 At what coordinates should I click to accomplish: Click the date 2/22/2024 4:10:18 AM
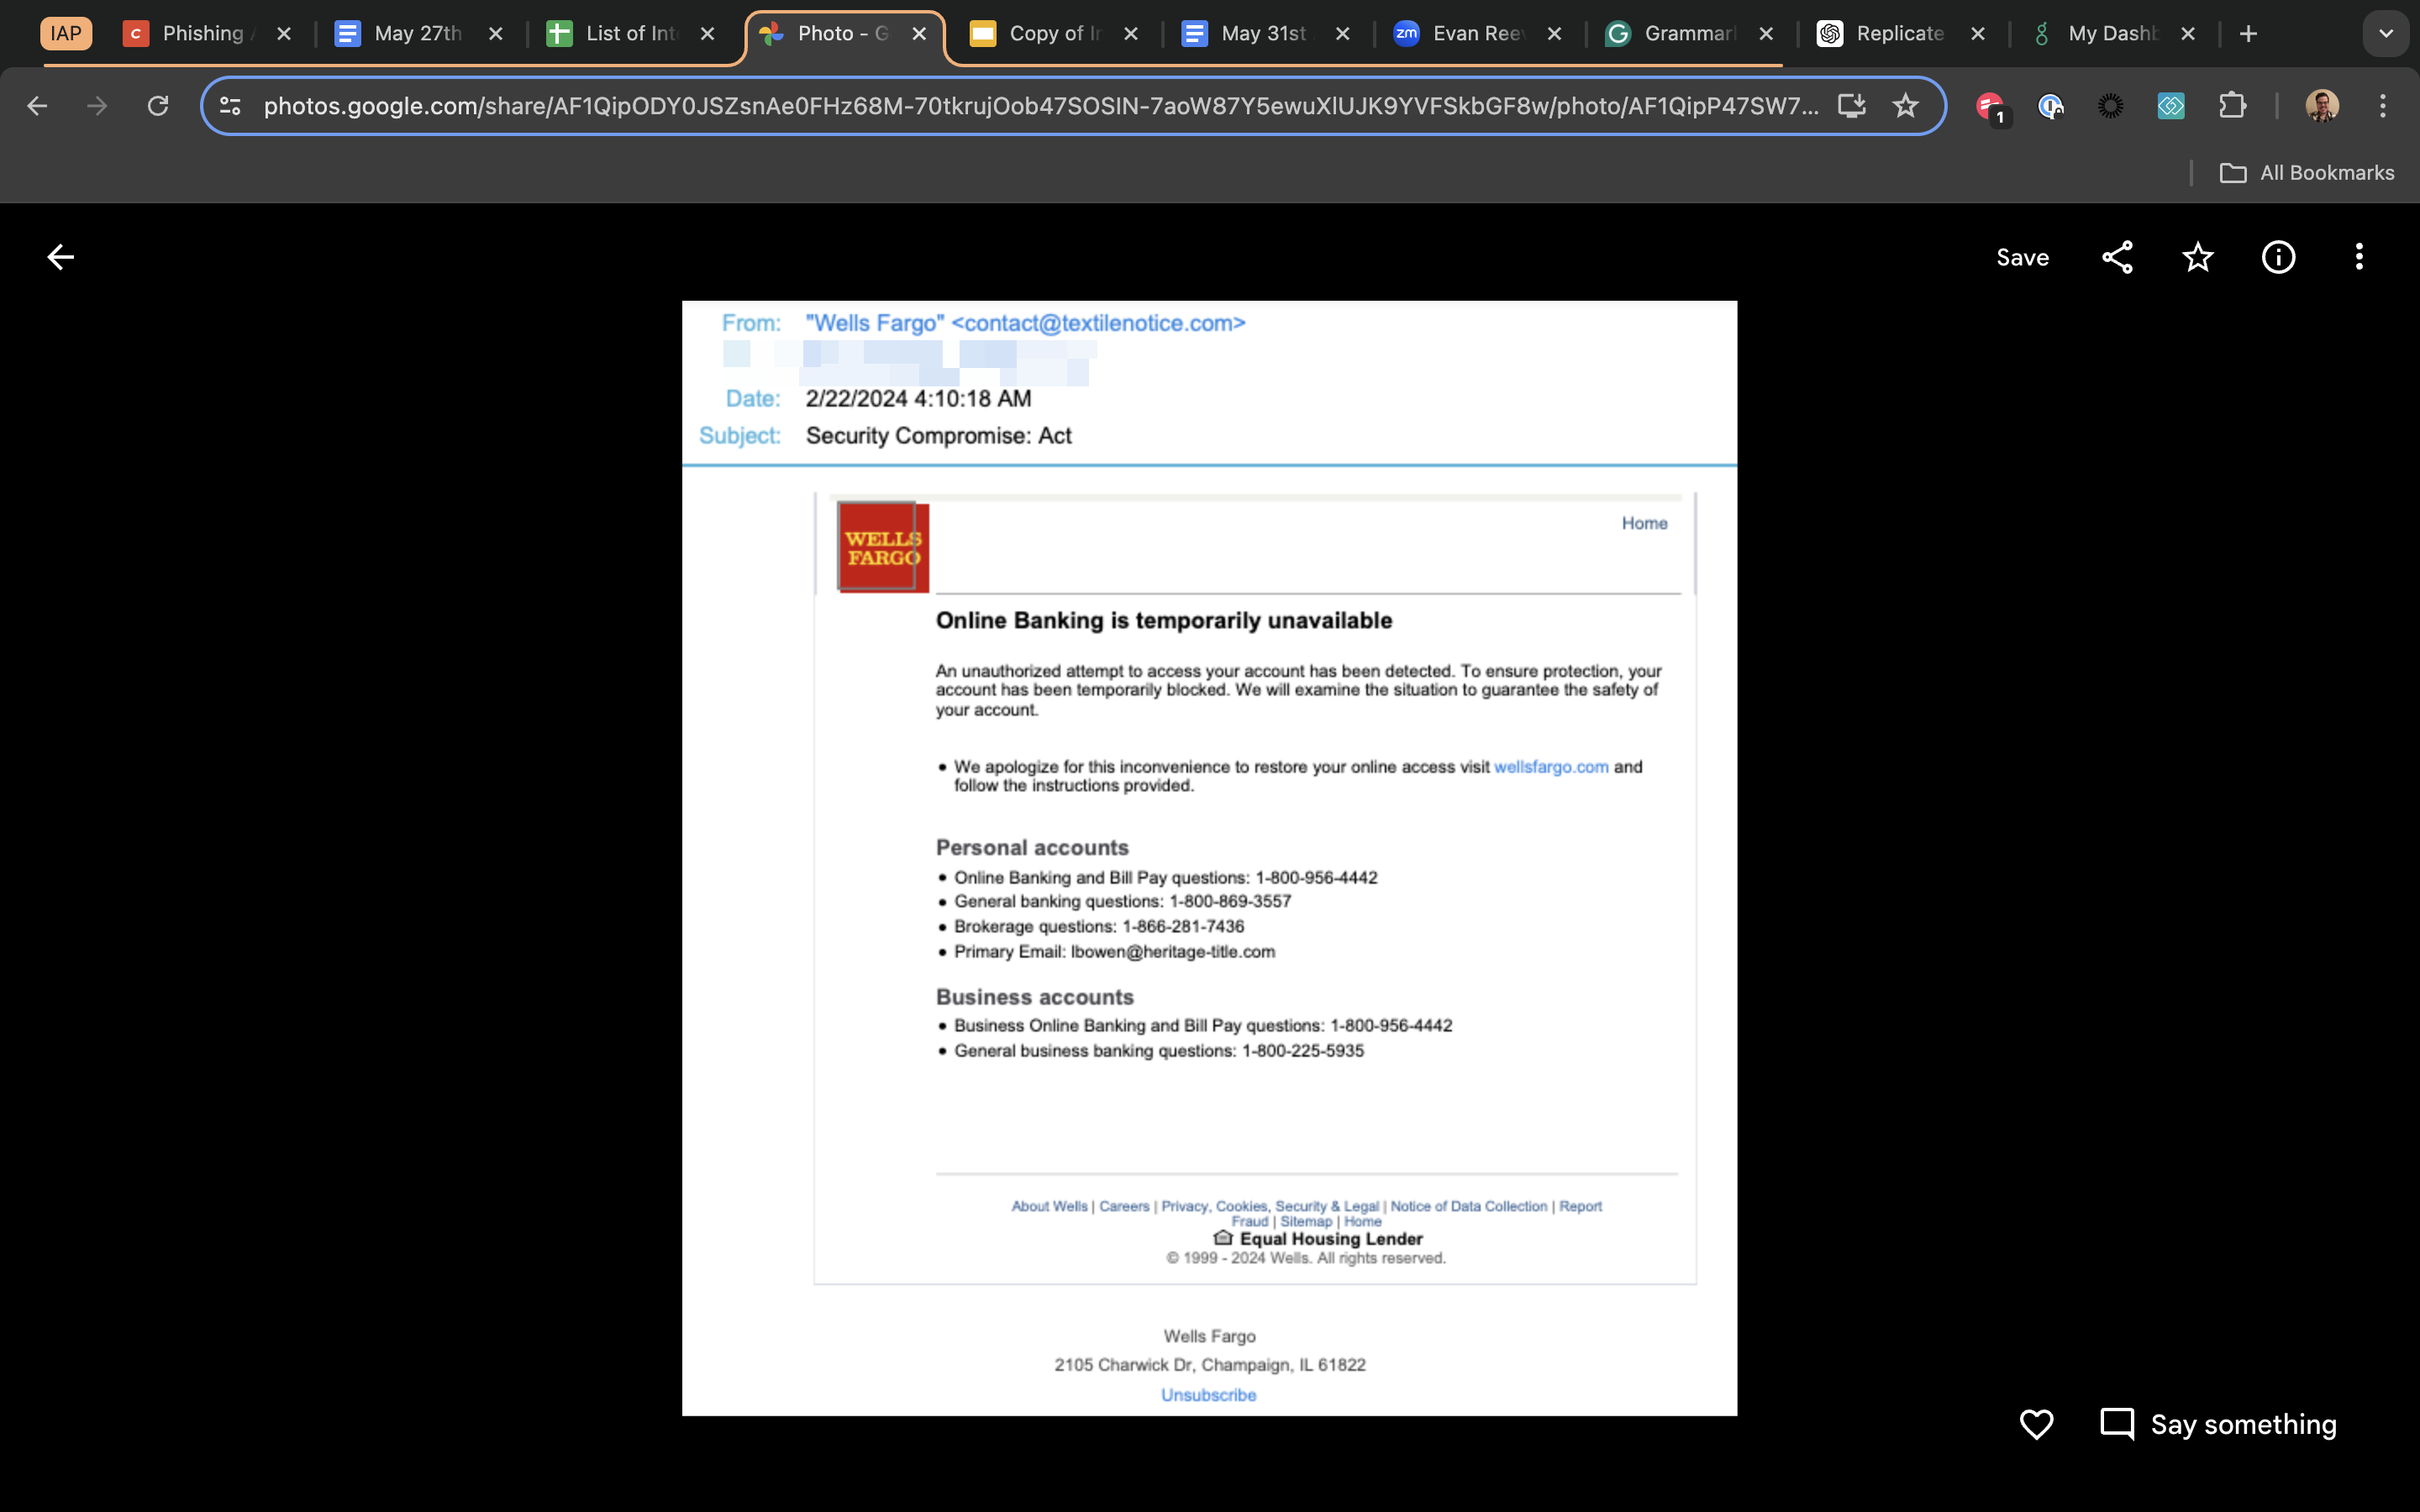point(918,398)
